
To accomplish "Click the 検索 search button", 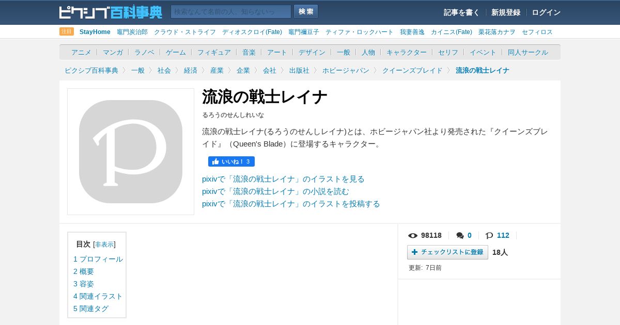I will click(306, 11).
